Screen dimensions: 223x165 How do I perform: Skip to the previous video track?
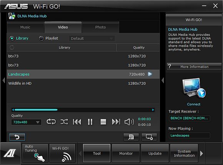tap(77, 122)
